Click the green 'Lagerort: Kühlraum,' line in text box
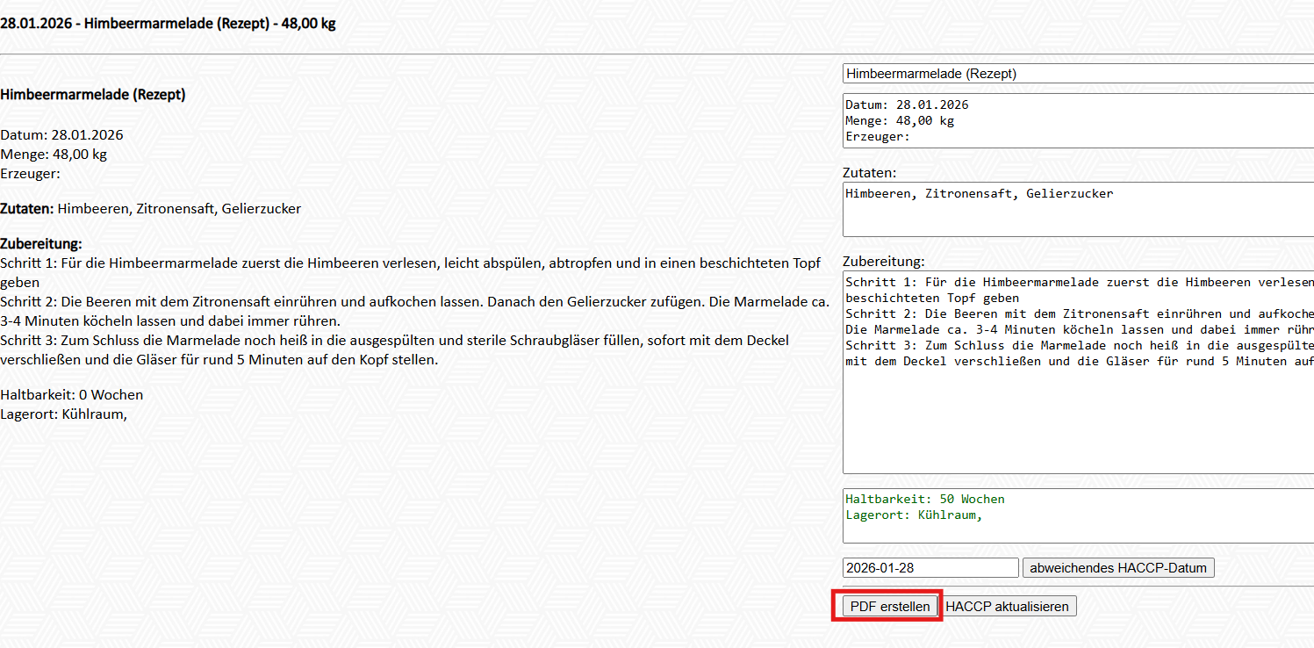Screen dimensions: 1314x648 913,515
